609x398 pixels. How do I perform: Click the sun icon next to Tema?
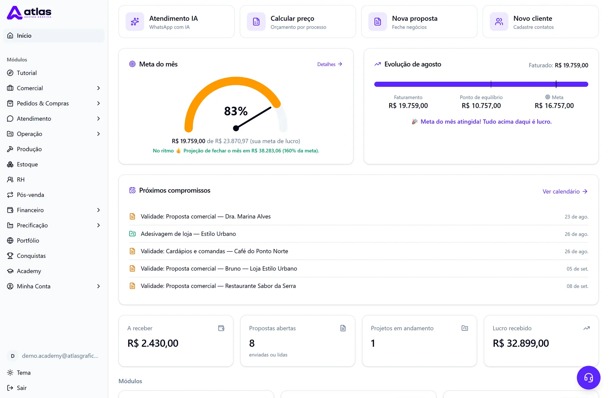10,372
